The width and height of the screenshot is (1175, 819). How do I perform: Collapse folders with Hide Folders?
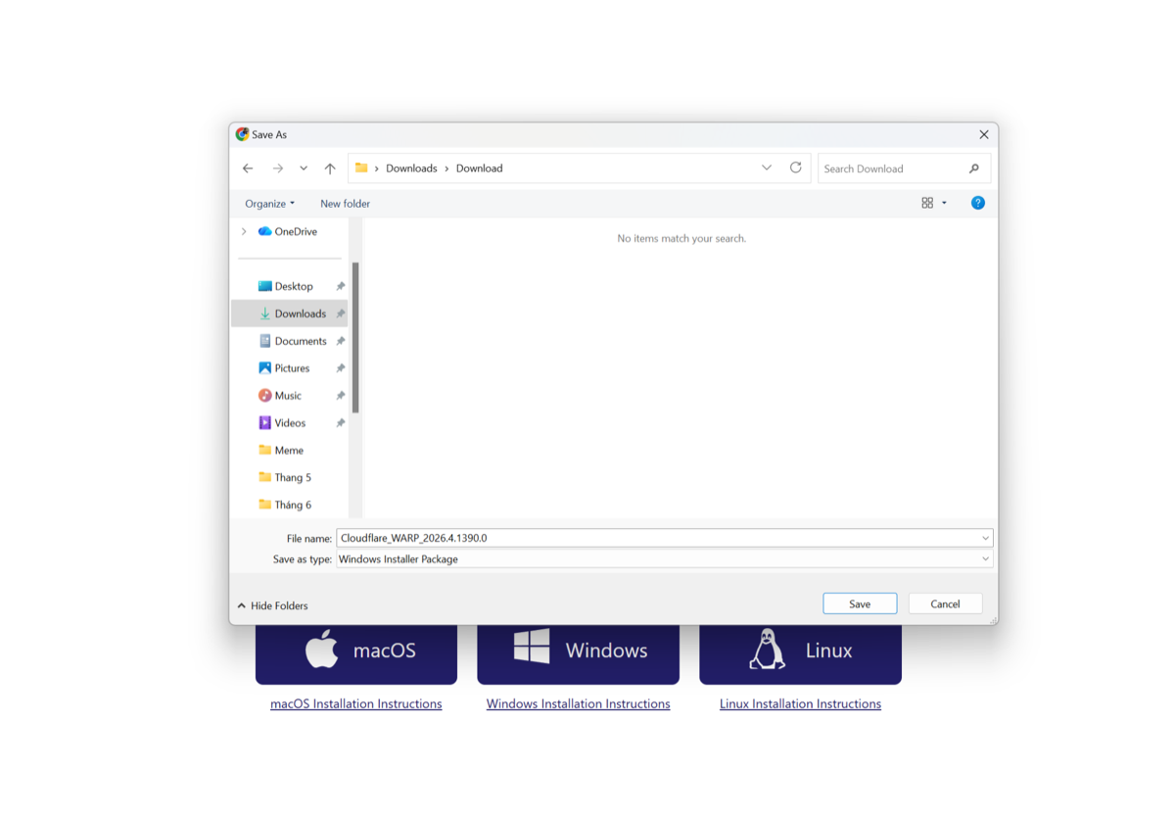coord(272,605)
